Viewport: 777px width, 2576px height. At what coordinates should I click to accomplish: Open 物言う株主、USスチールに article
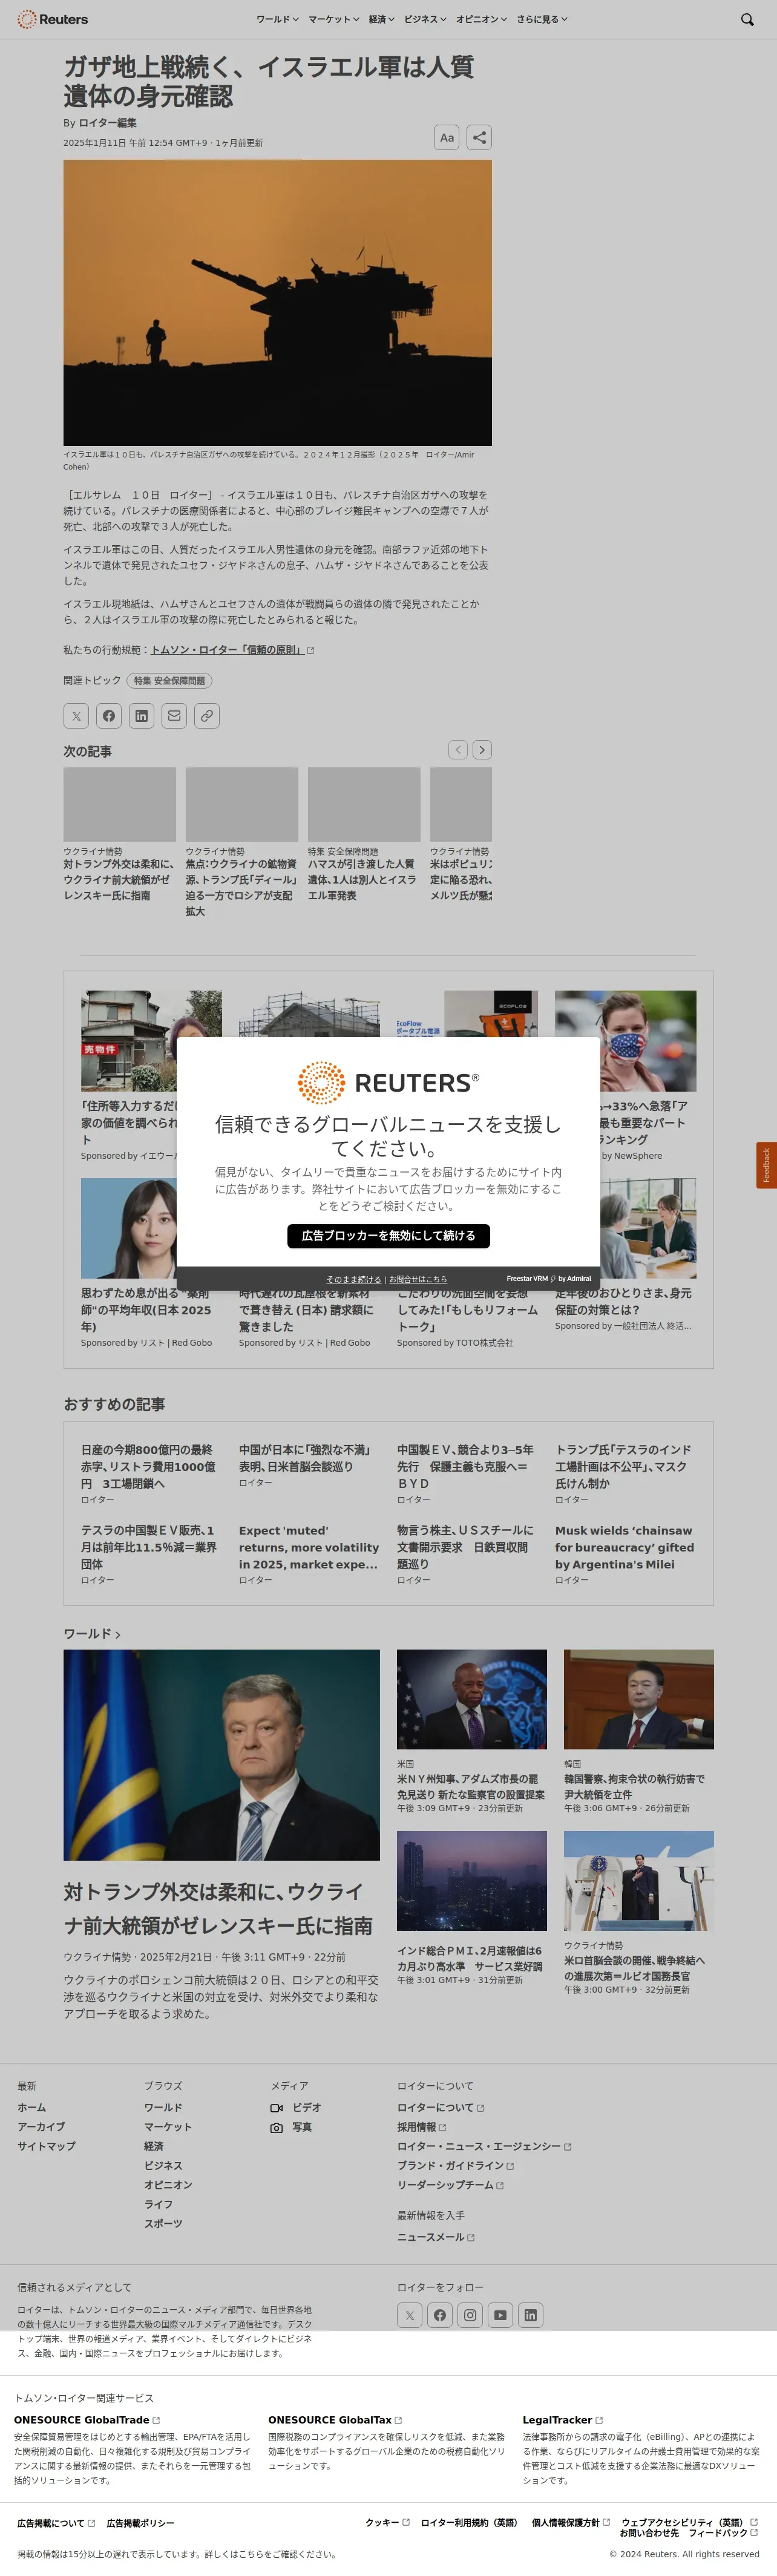(x=465, y=1548)
